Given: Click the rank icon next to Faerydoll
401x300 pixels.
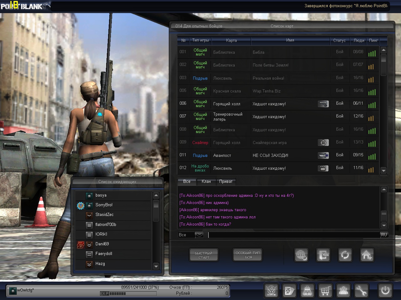Looking at the screenshot, I should [89, 254].
